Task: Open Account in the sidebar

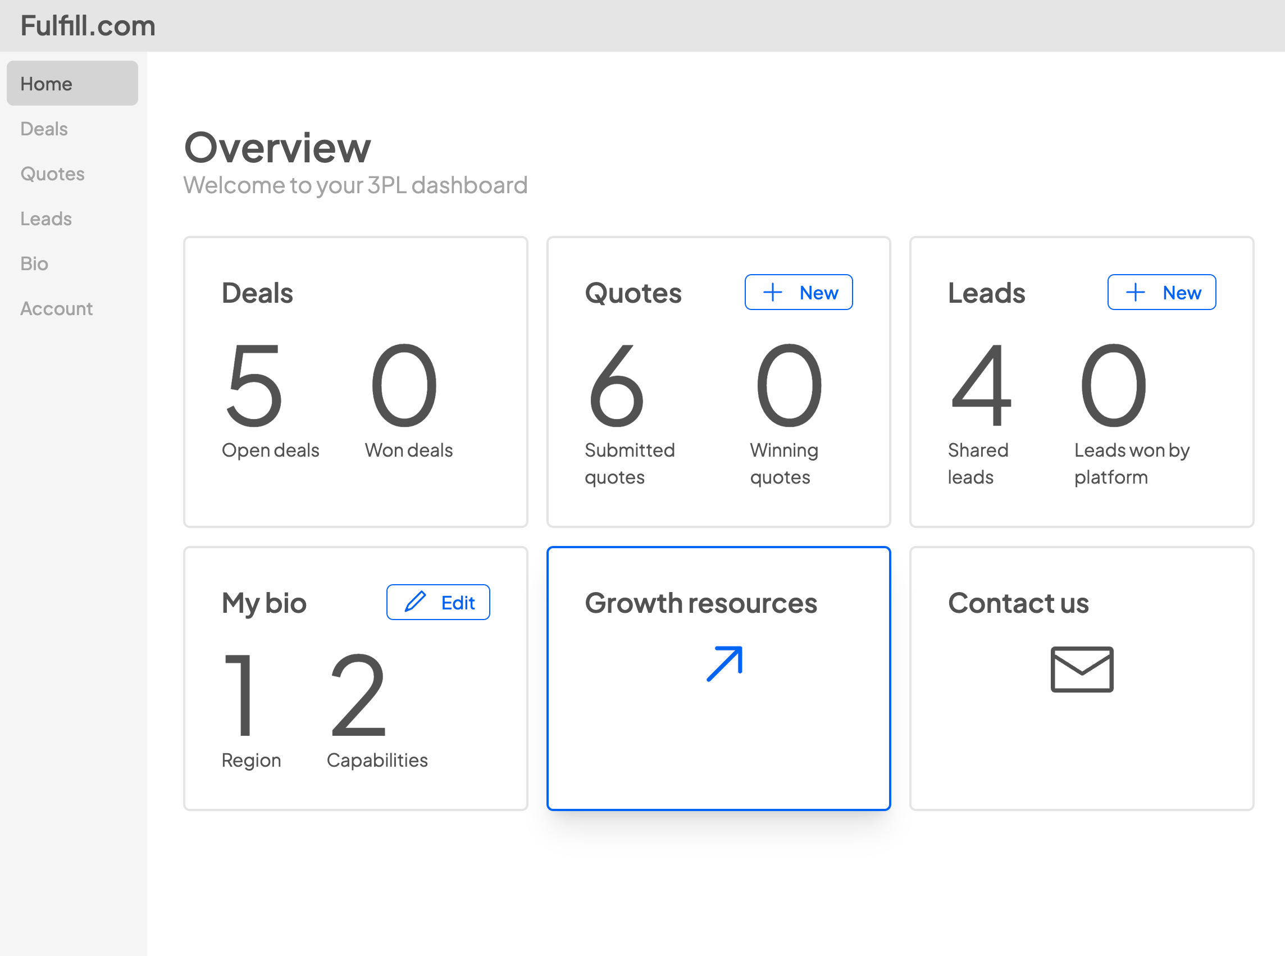Action: coord(57,308)
